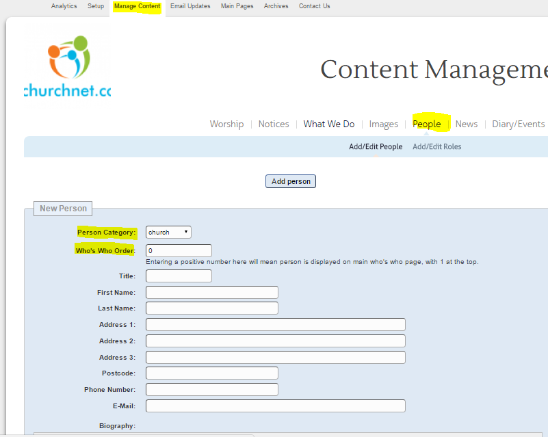
Task: Click the Add person button
Action: [x=290, y=181]
